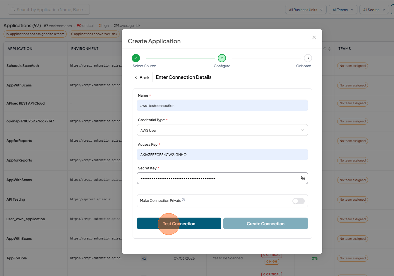Open the ScheduleScanAuth application row

point(23,66)
